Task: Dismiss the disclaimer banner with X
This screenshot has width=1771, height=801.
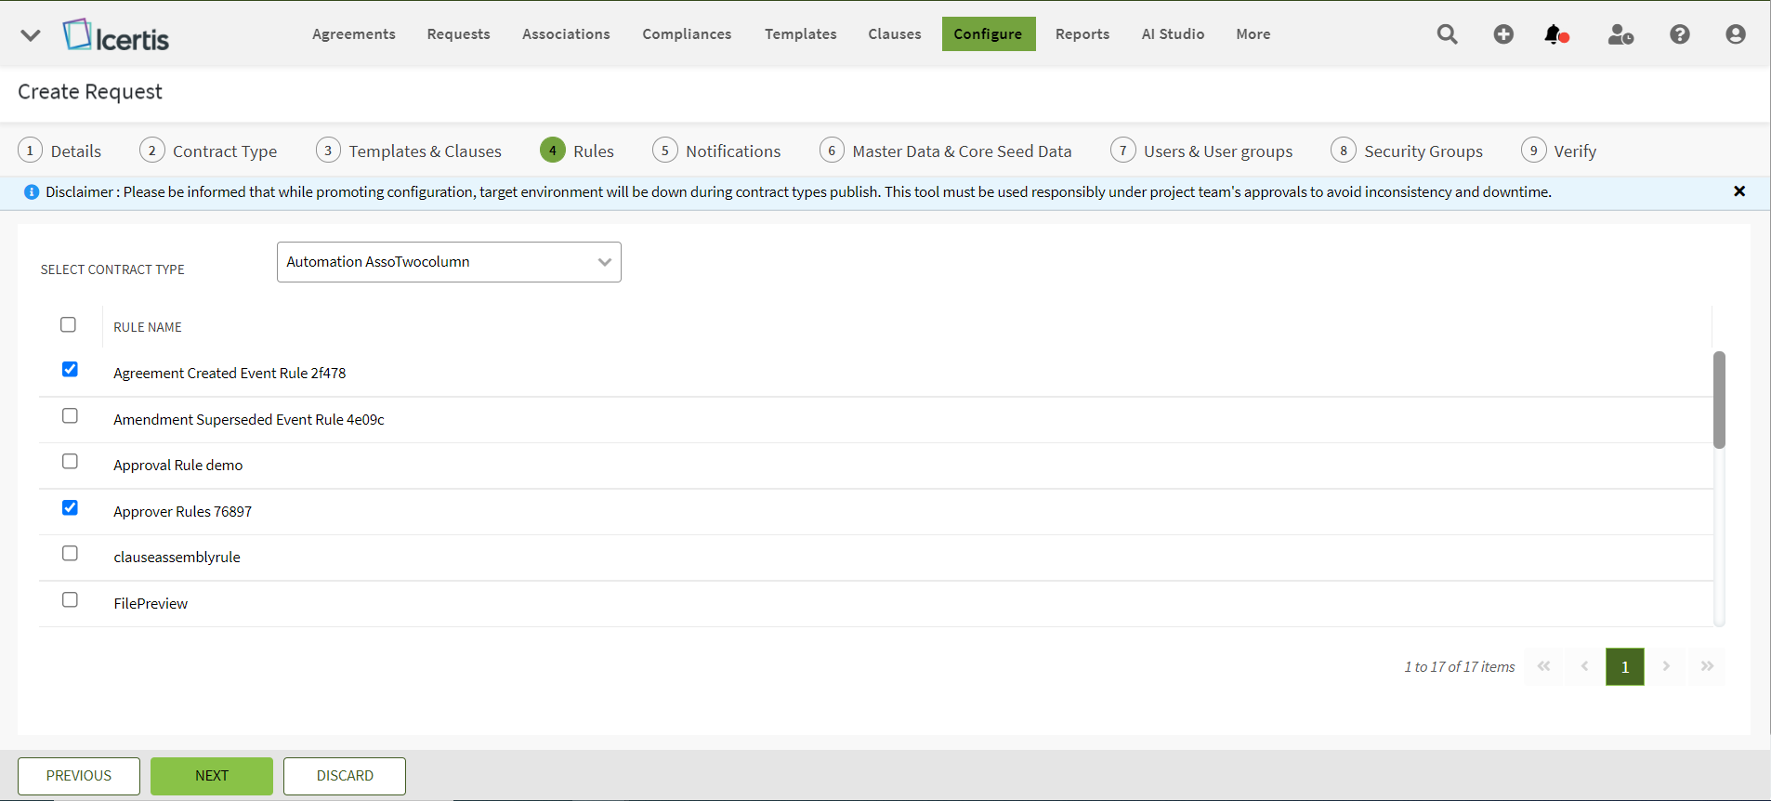Action: tap(1739, 191)
